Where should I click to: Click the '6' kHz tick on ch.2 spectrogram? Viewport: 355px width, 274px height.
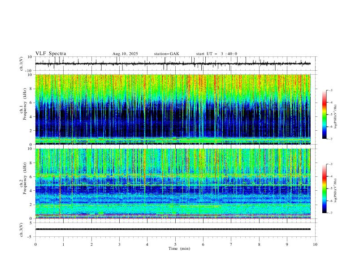point(31,176)
